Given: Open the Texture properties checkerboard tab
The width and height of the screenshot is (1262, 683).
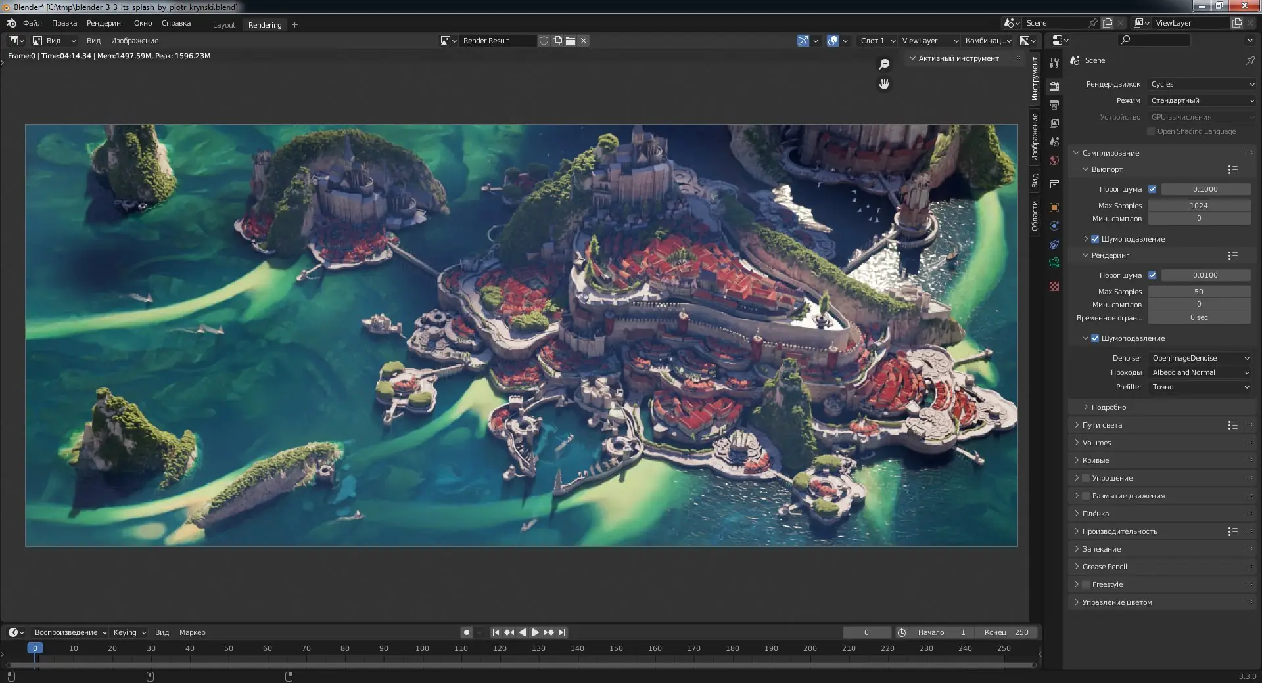Looking at the screenshot, I should 1054,286.
